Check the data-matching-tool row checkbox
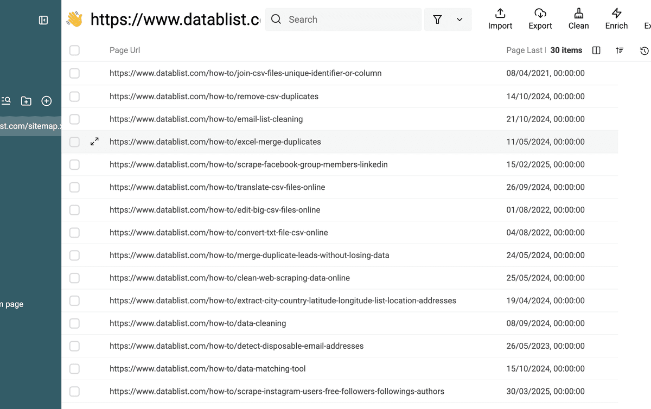 point(74,369)
